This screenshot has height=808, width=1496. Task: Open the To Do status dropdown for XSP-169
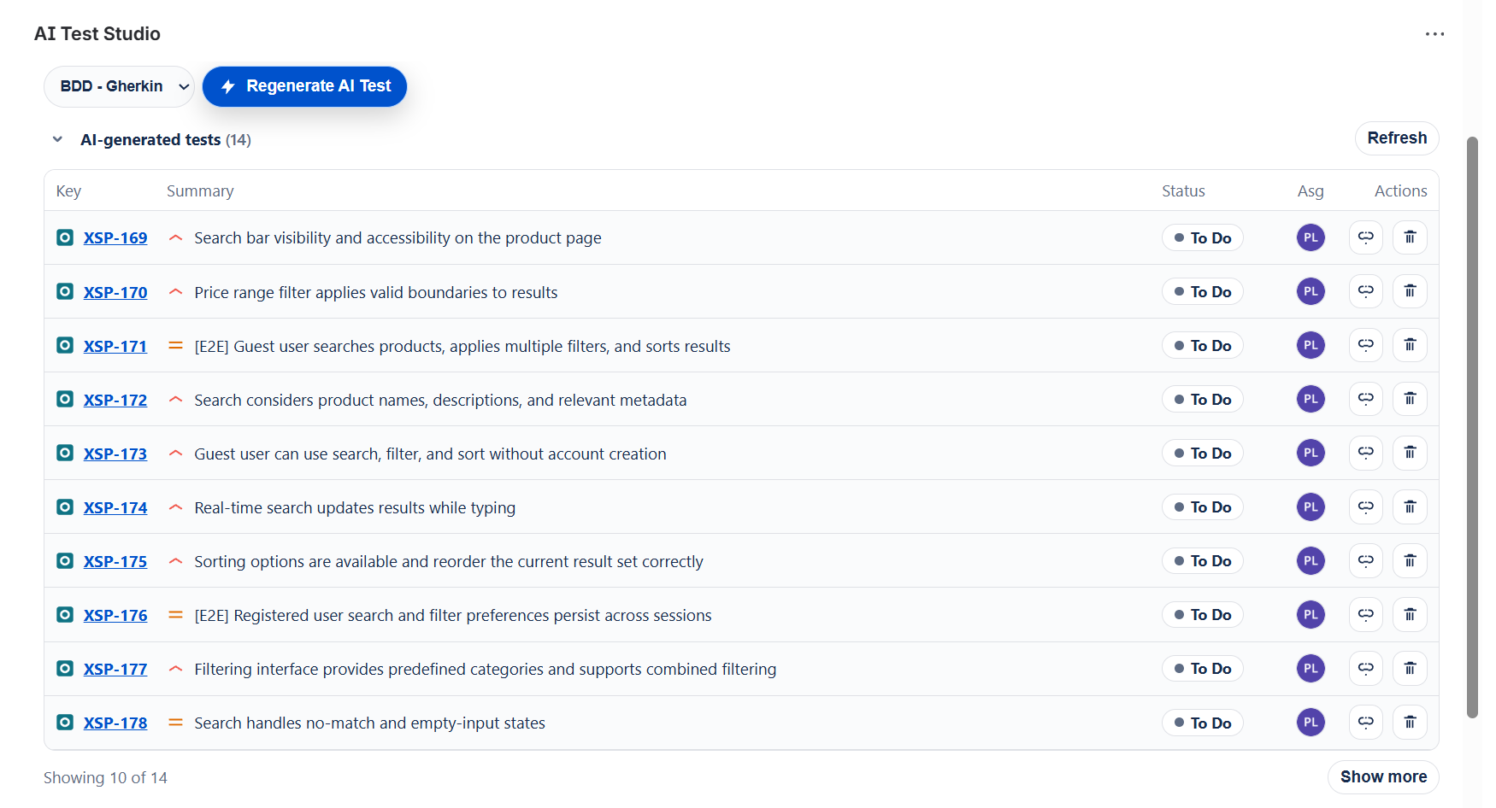click(x=1202, y=237)
